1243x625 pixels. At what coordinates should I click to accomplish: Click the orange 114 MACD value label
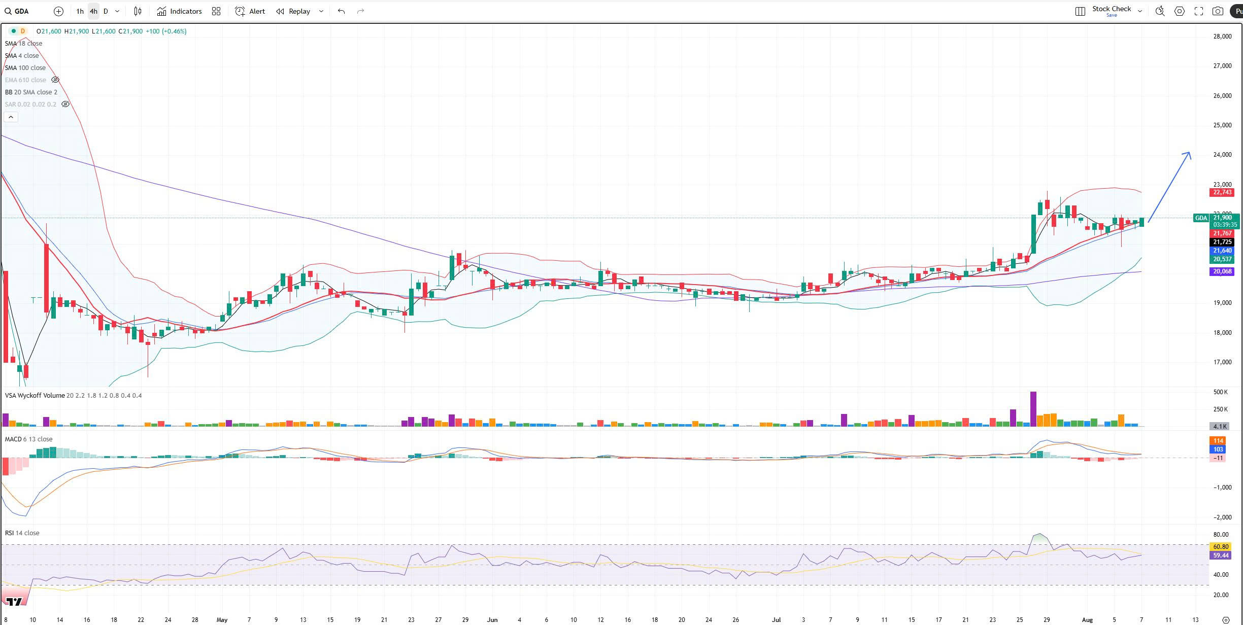[x=1218, y=440]
